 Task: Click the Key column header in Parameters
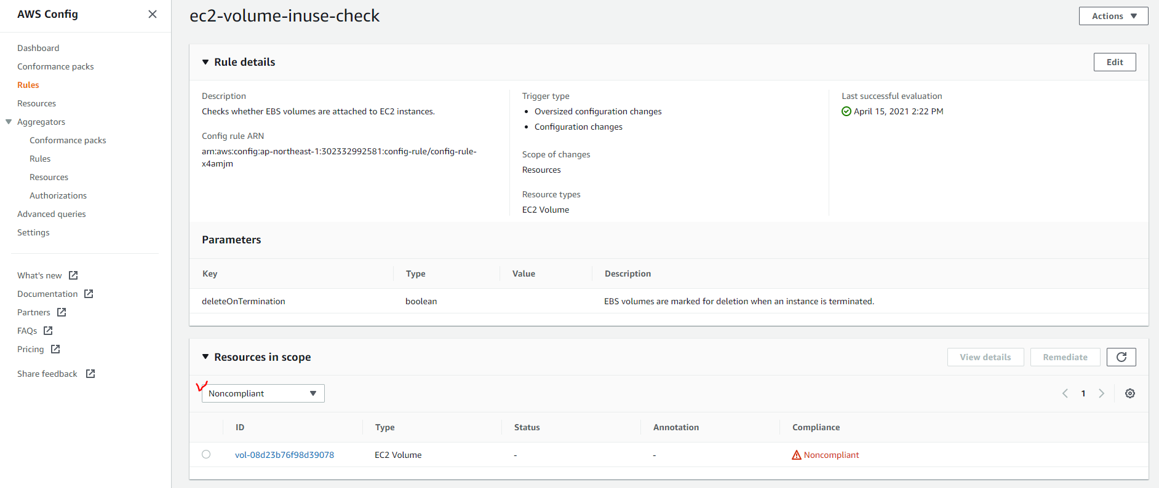click(x=210, y=274)
